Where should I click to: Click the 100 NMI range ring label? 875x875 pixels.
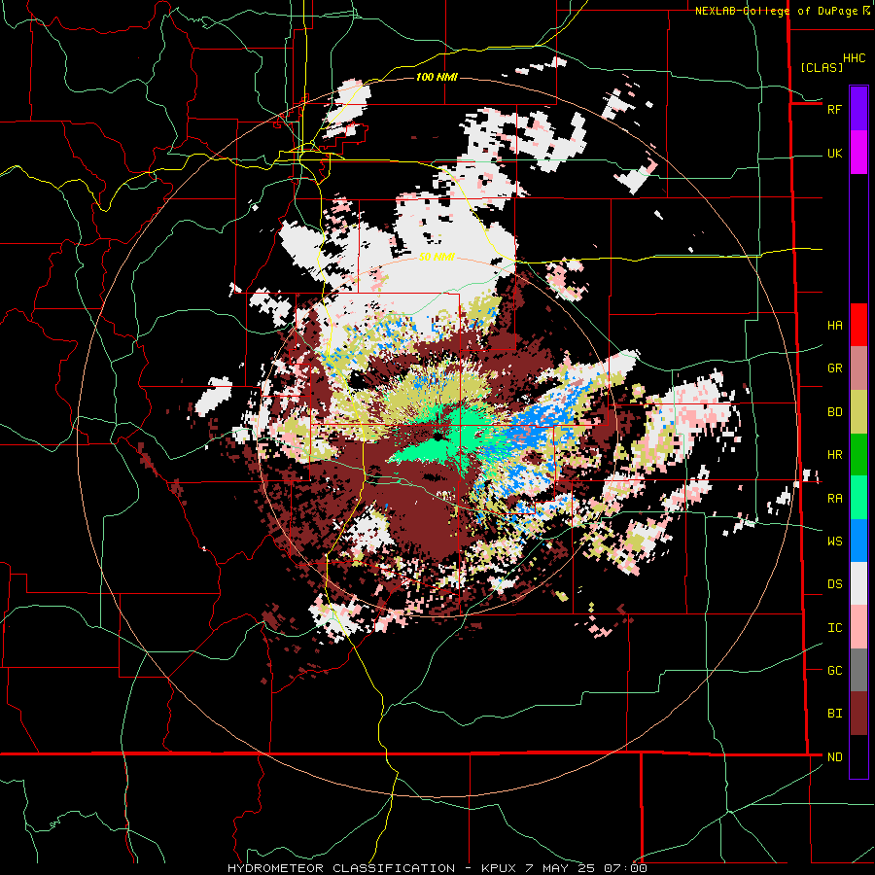(437, 77)
